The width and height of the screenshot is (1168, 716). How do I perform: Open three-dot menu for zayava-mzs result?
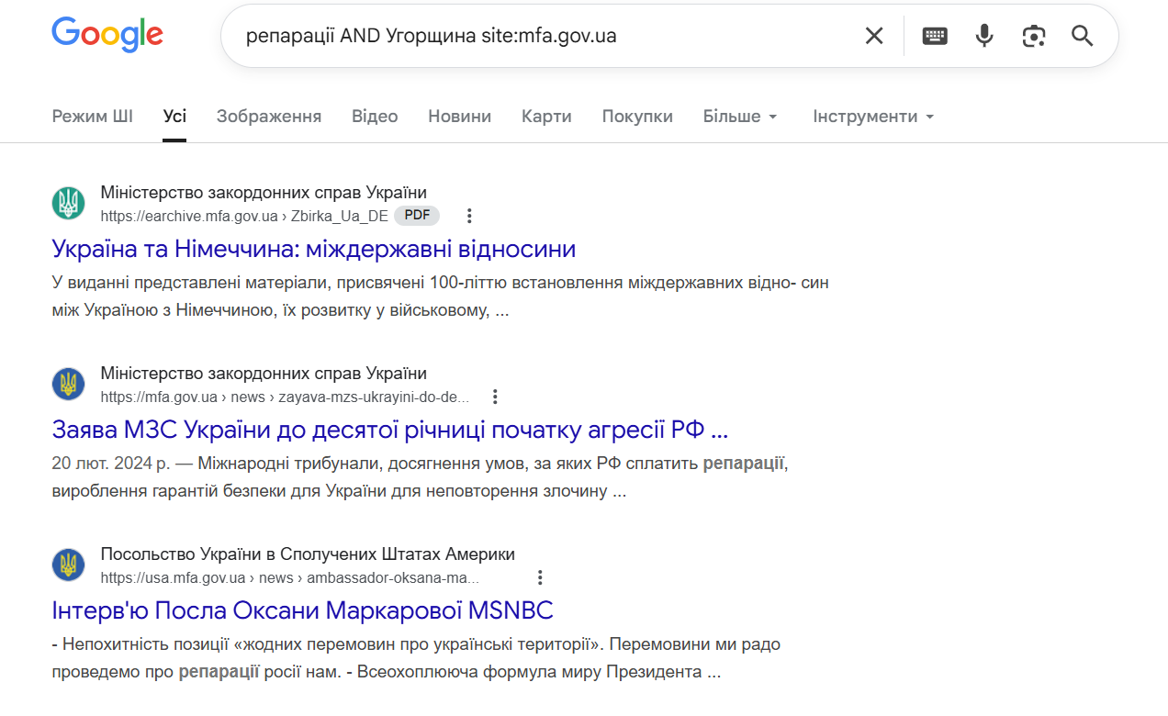click(x=495, y=397)
